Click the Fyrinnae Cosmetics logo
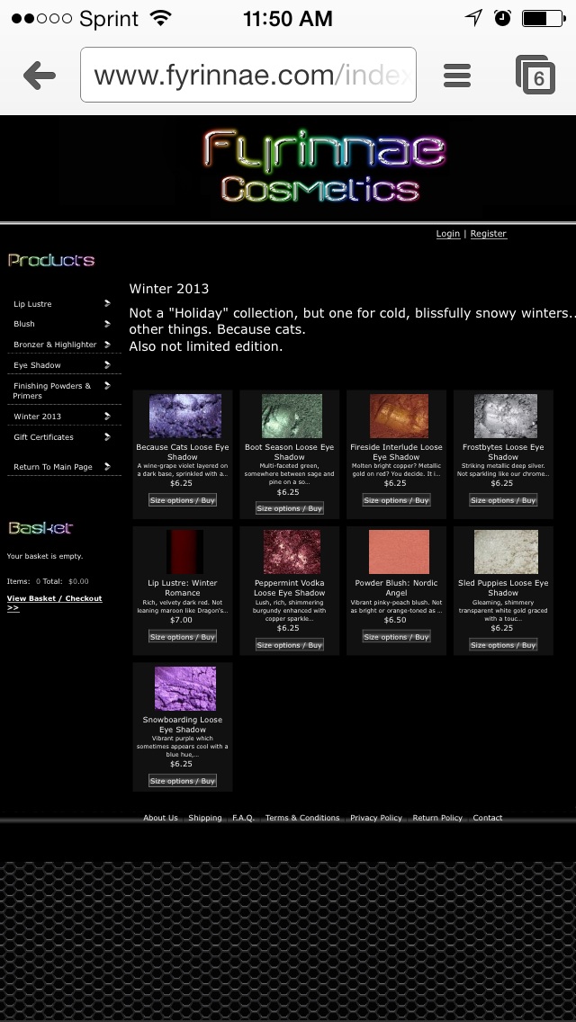This screenshot has width=576, height=1022. click(x=323, y=166)
